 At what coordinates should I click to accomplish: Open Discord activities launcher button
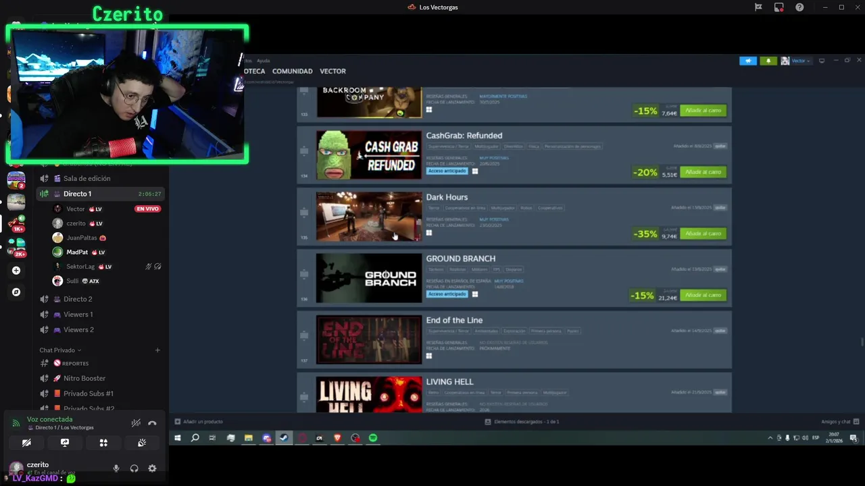tap(103, 443)
